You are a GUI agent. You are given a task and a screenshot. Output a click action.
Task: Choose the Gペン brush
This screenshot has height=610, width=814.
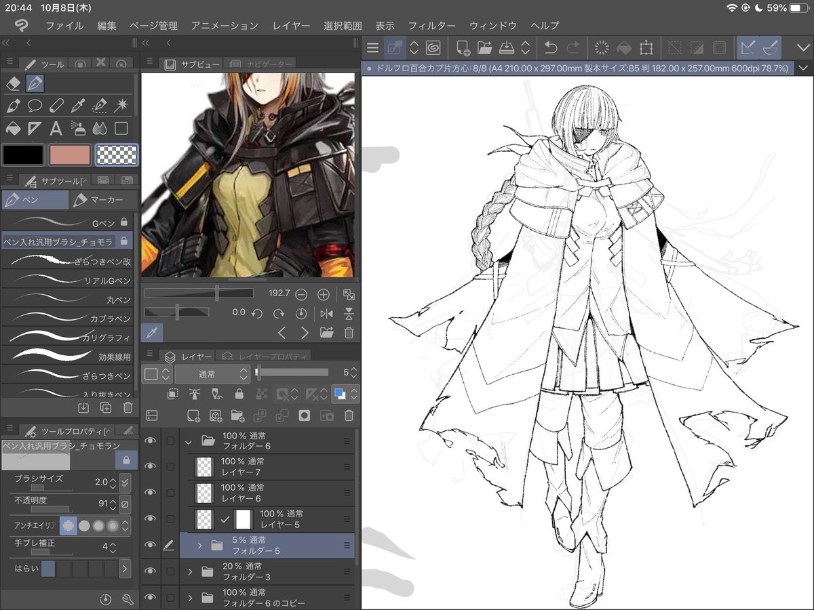(68, 222)
